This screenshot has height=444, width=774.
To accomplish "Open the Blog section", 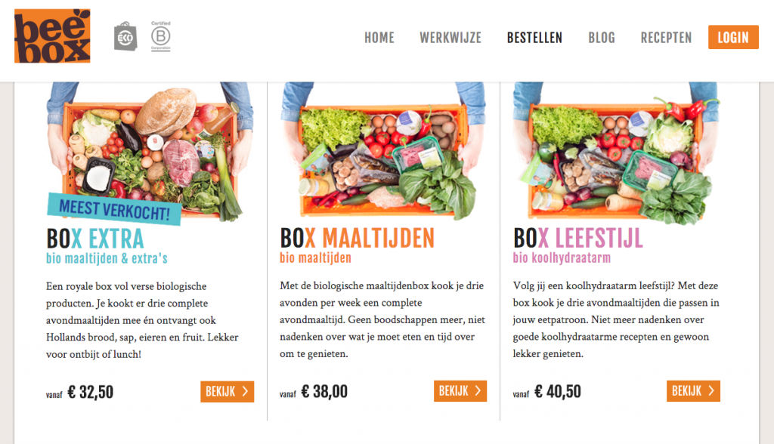I will pyautogui.click(x=601, y=38).
